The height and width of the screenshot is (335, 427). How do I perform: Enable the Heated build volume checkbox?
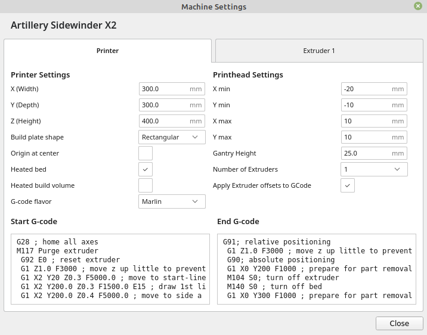(146, 185)
